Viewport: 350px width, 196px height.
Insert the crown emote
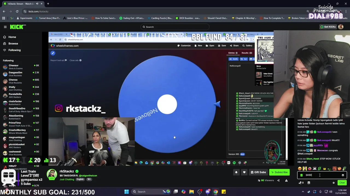[325, 169]
